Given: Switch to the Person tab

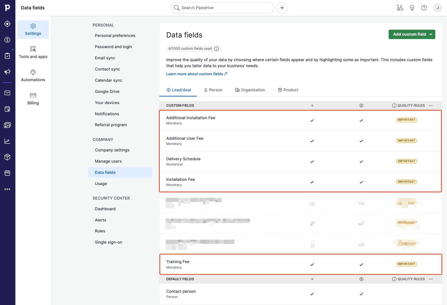Looking at the screenshot, I should point(213,90).
